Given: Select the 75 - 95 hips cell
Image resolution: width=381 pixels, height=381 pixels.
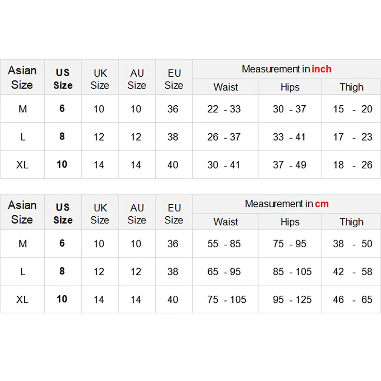Looking at the screenshot, I should coord(290,244).
